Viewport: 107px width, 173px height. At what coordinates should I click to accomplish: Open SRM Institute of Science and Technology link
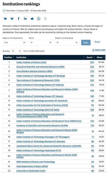(x=36, y=162)
